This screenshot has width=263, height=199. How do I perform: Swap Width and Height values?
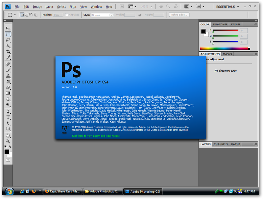coord(140,15)
